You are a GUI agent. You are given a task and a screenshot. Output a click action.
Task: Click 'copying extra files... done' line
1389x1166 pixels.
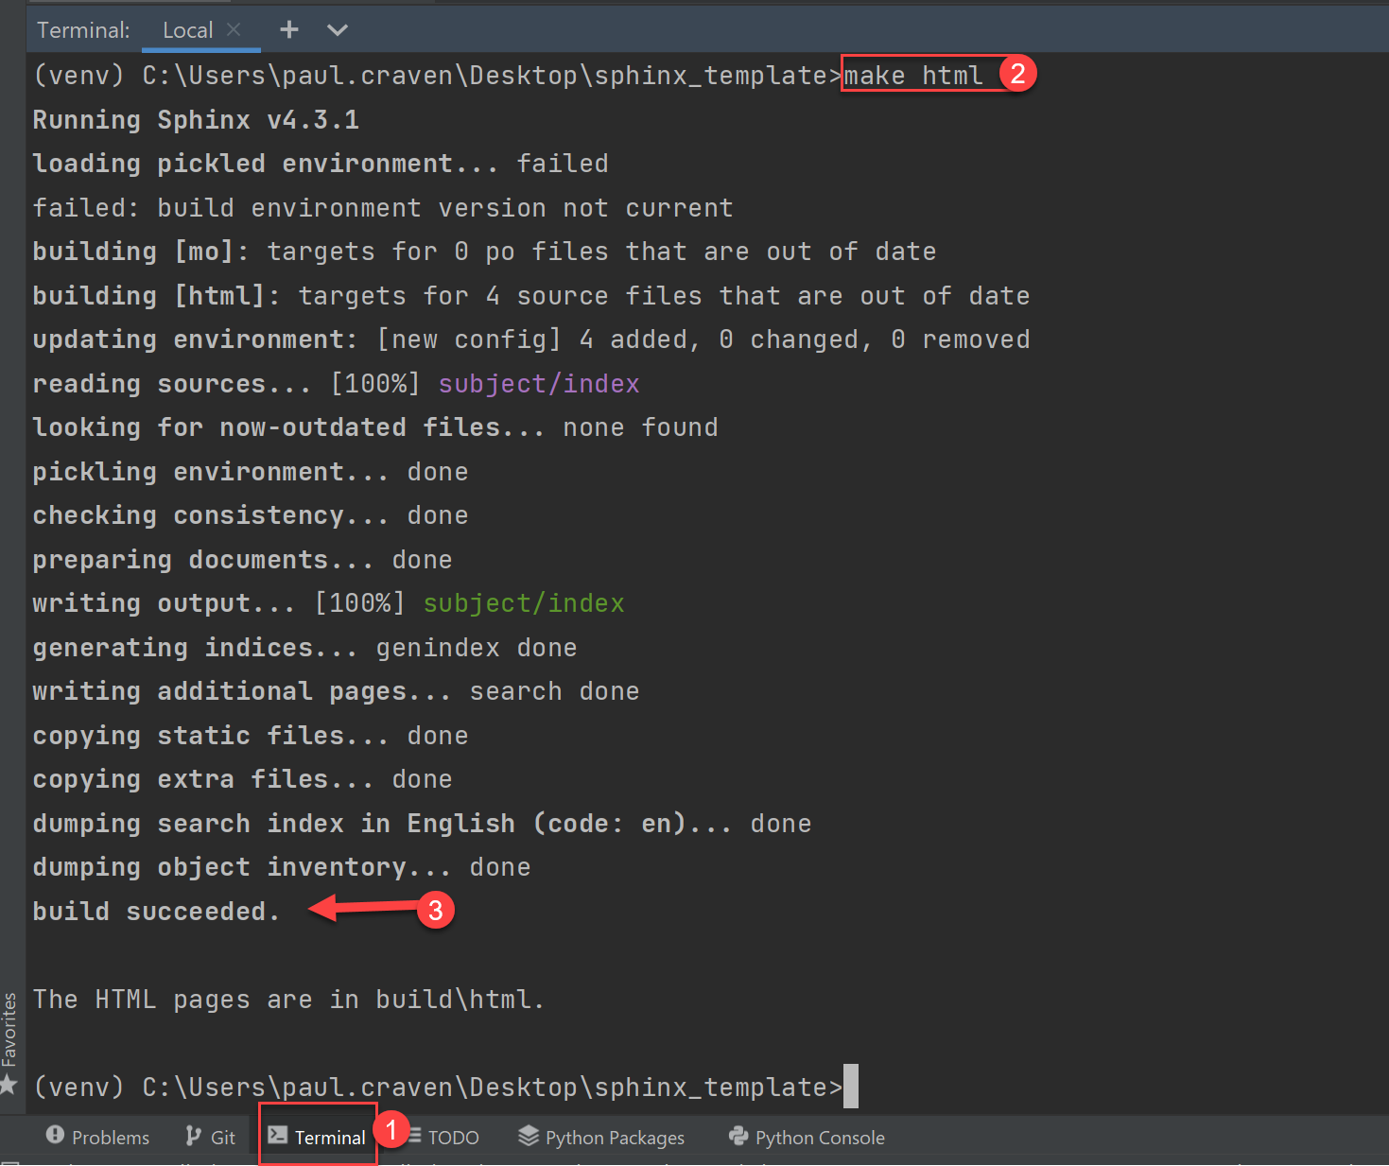tap(242, 779)
